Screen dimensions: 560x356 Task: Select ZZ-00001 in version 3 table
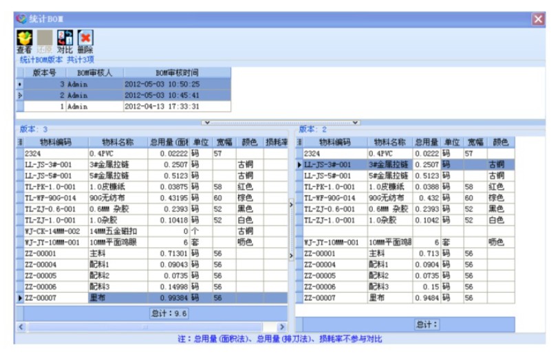click(x=56, y=254)
